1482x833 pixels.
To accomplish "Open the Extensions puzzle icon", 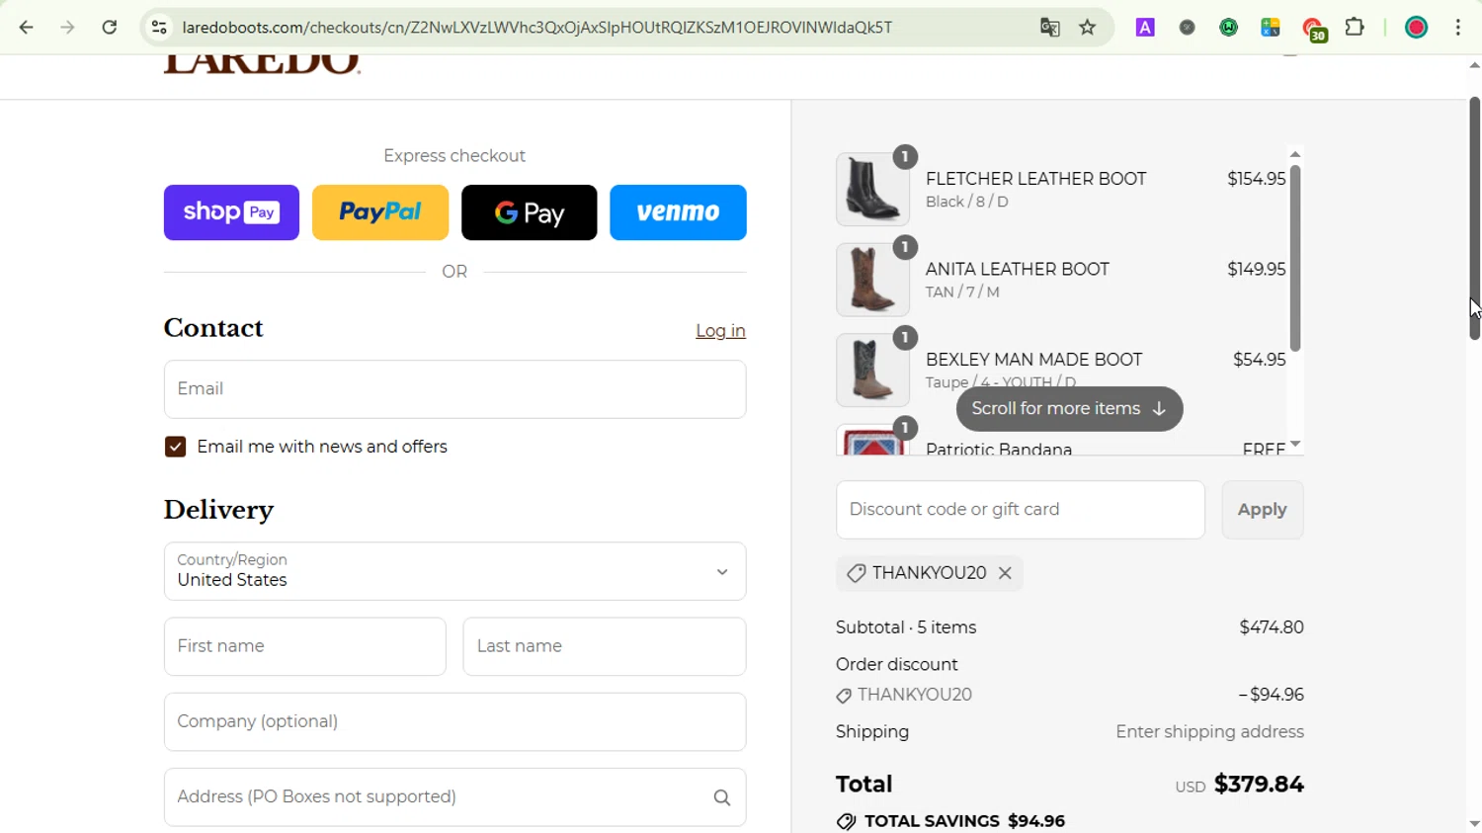I will click(x=1356, y=28).
